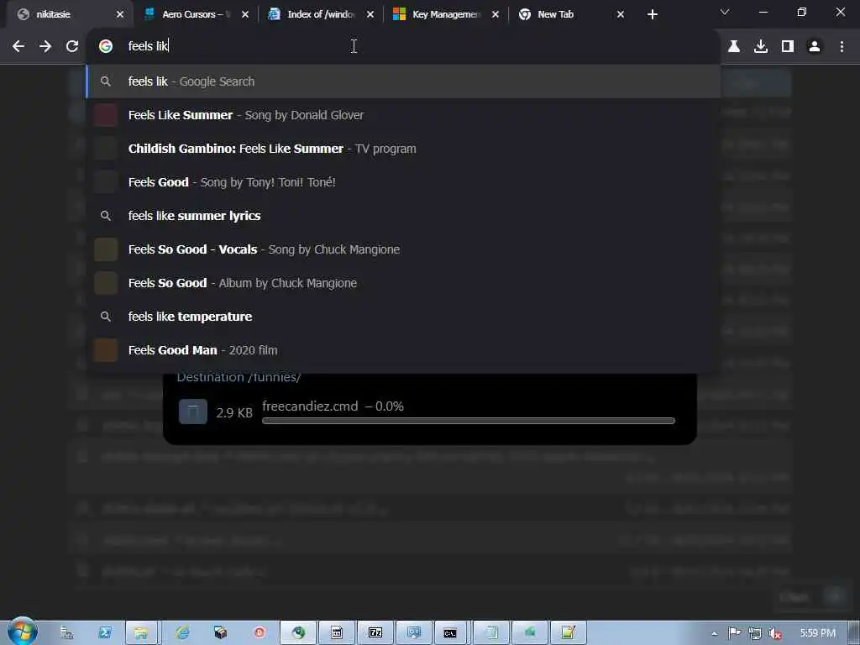Open the Chrome three-dot menu
860x645 pixels.
(x=842, y=47)
